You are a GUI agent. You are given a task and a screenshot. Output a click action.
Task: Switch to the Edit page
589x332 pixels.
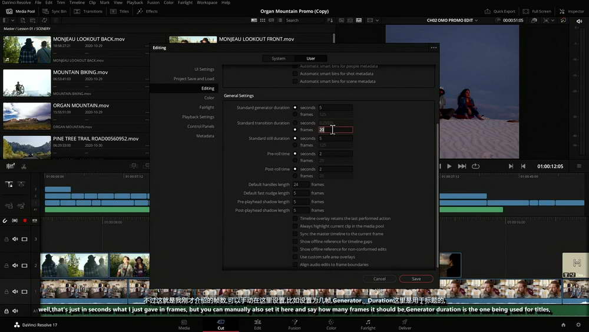coord(257,324)
